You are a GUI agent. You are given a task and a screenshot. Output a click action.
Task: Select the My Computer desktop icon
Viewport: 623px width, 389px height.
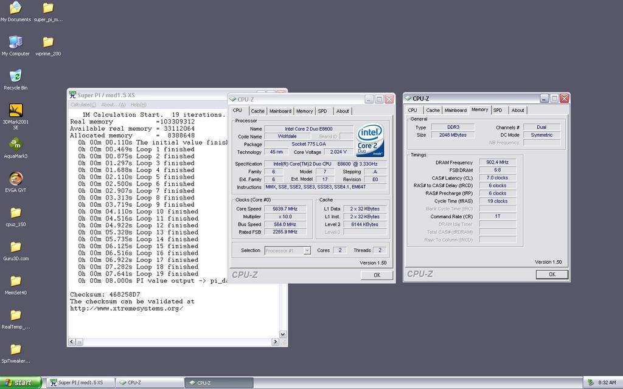(x=15, y=46)
